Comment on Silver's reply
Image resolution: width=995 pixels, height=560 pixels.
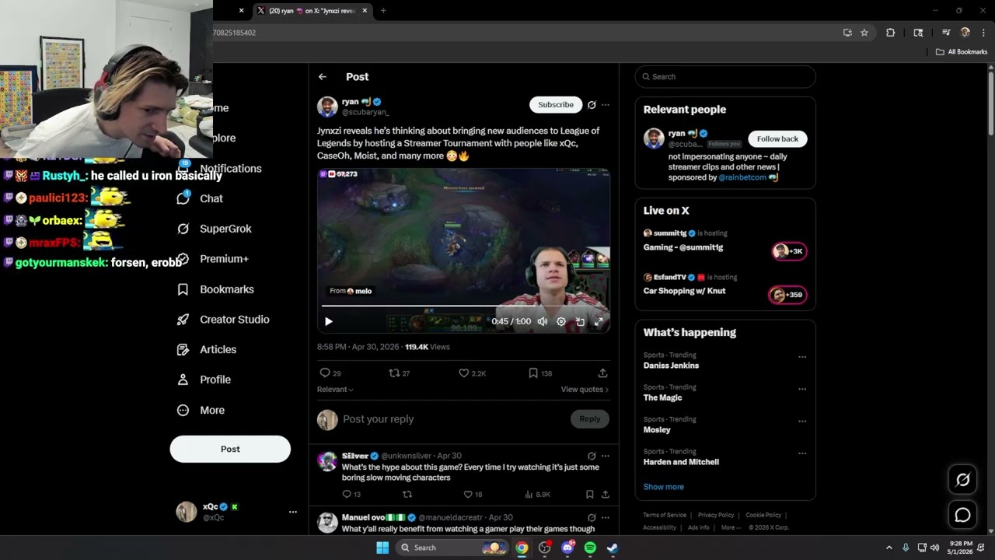pos(347,494)
